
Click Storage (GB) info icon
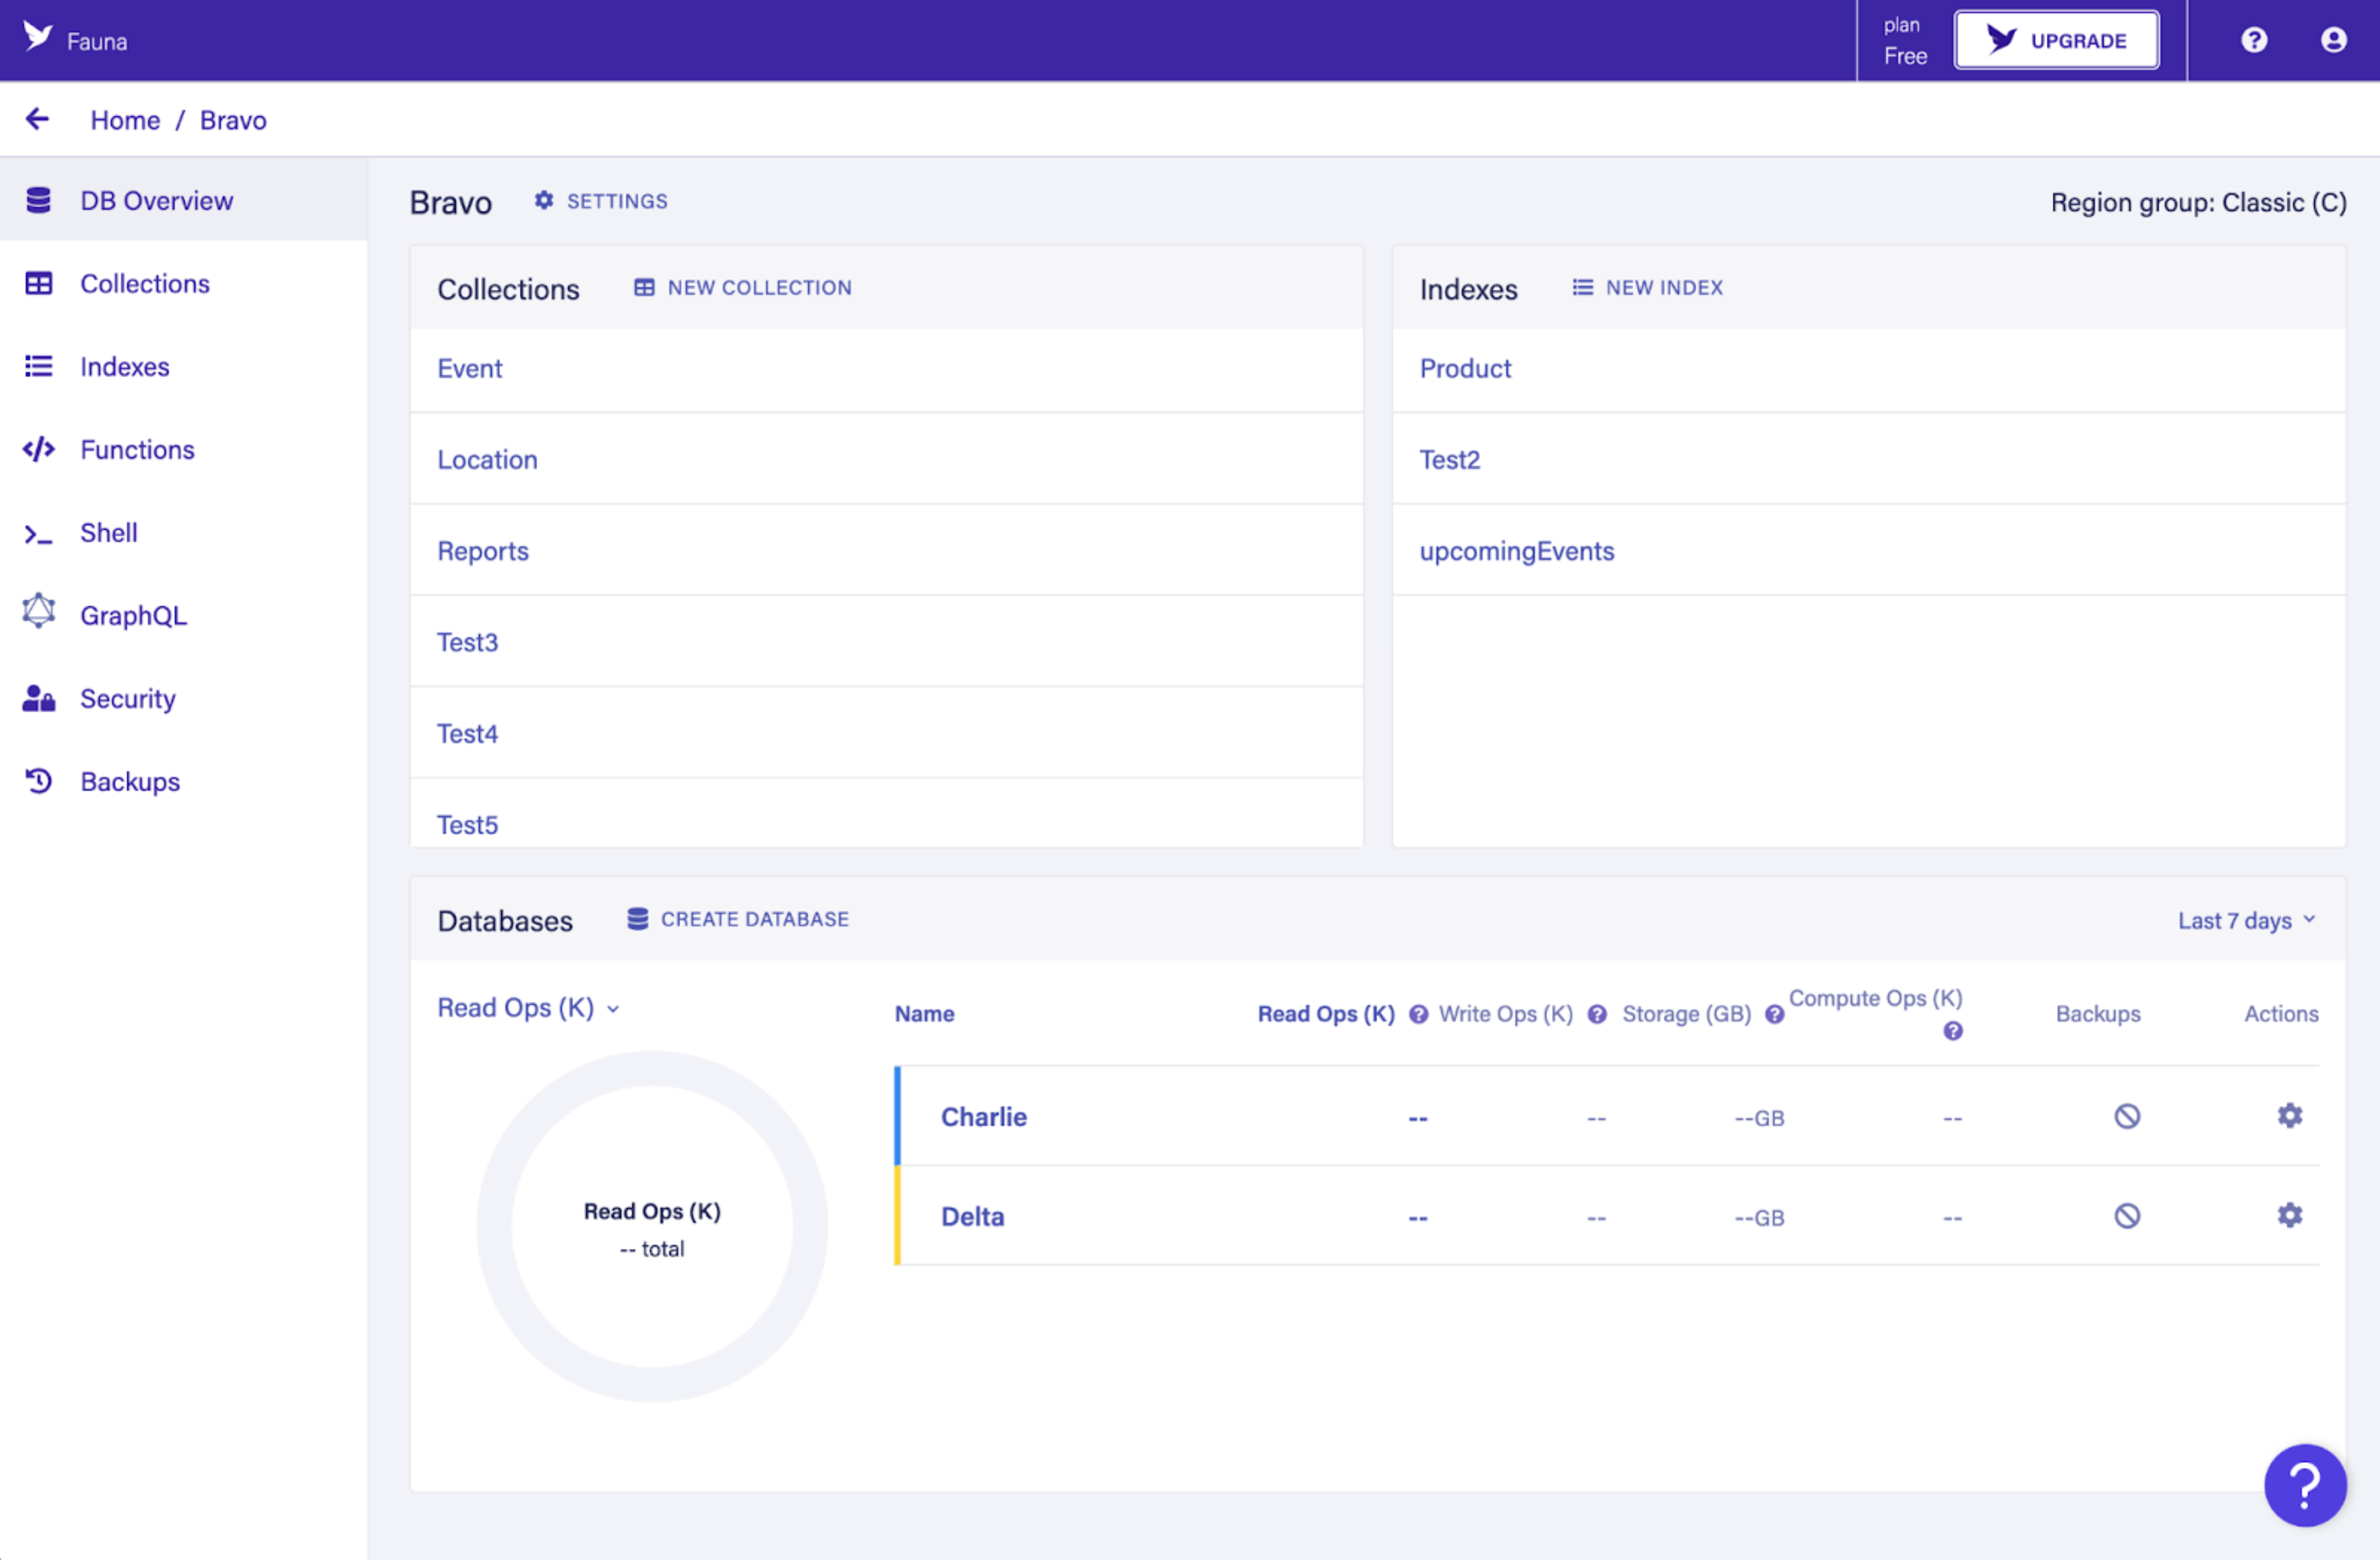(x=1775, y=1014)
